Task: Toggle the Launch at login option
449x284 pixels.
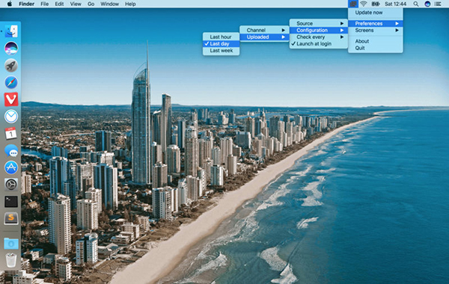Action: click(x=319, y=44)
